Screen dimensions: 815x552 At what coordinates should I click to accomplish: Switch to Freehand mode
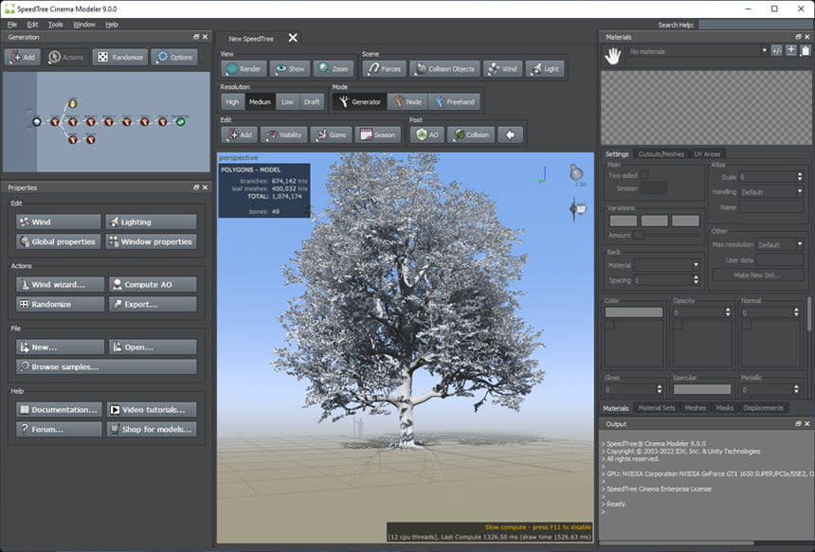[454, 101]
